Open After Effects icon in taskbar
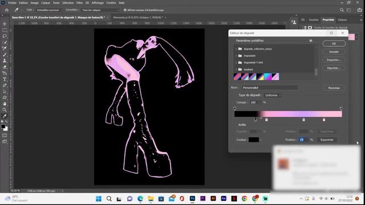365x205 pixels. click(x=224, y=199)
